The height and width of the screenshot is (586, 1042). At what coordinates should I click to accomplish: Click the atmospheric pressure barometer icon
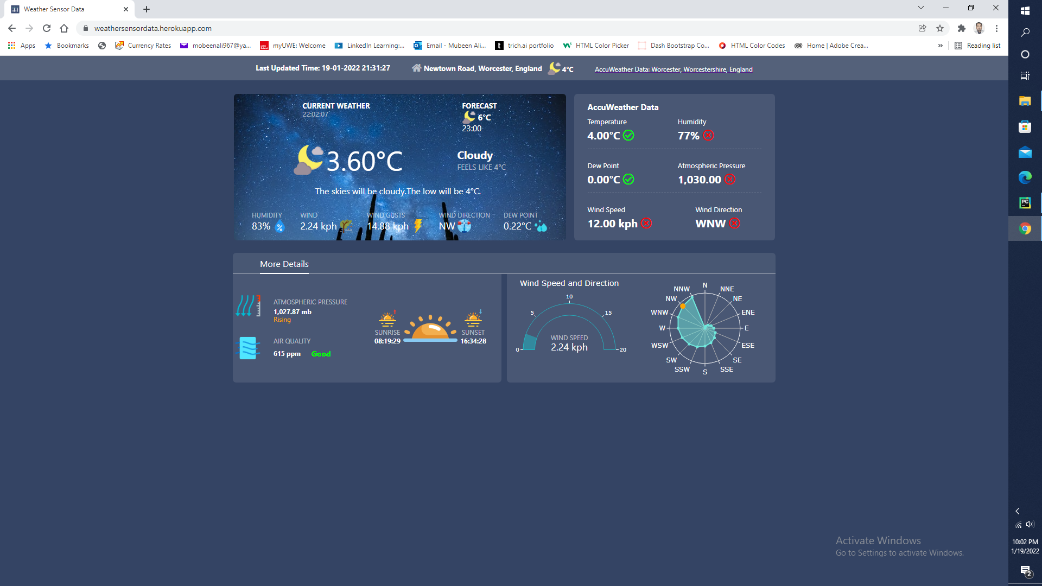[x=249, y=306]
